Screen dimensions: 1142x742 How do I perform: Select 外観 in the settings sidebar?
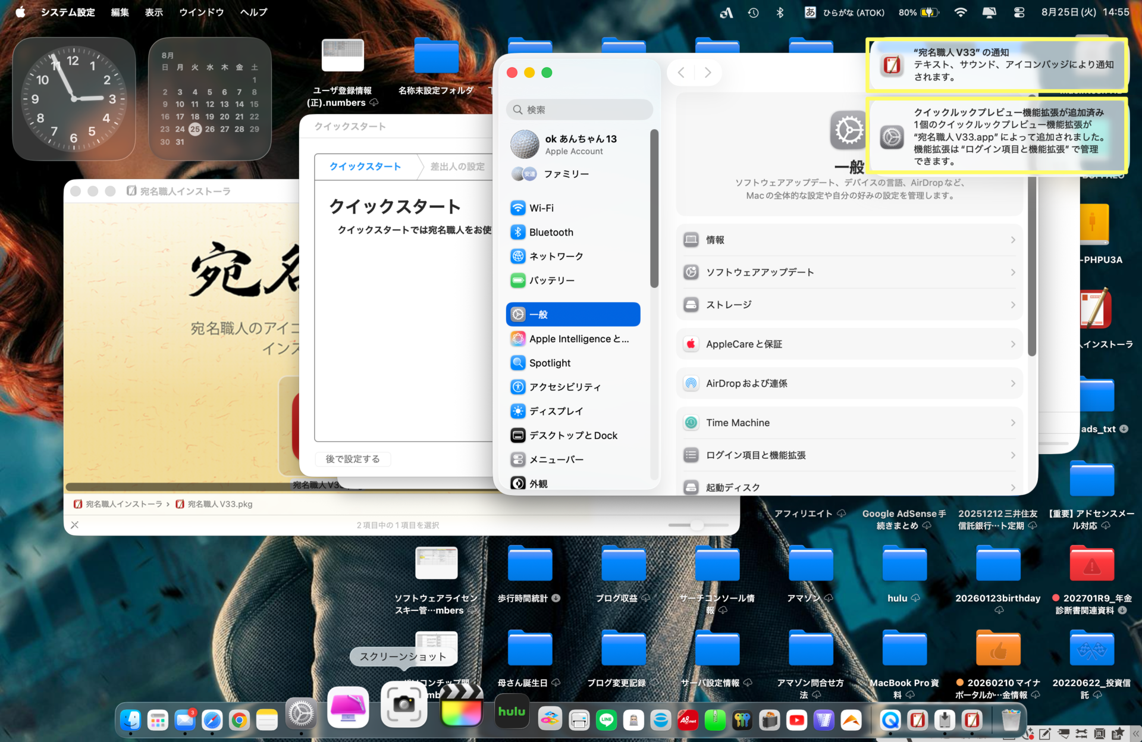coord(573,484)
